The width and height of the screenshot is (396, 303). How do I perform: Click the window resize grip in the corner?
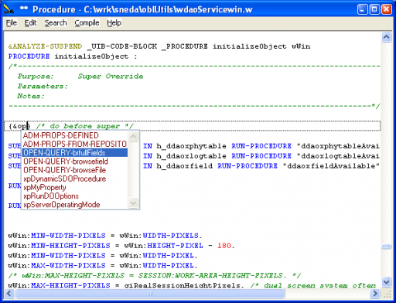point(387,294)
